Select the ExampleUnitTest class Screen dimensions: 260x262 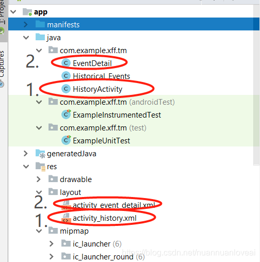pos(102,141)
